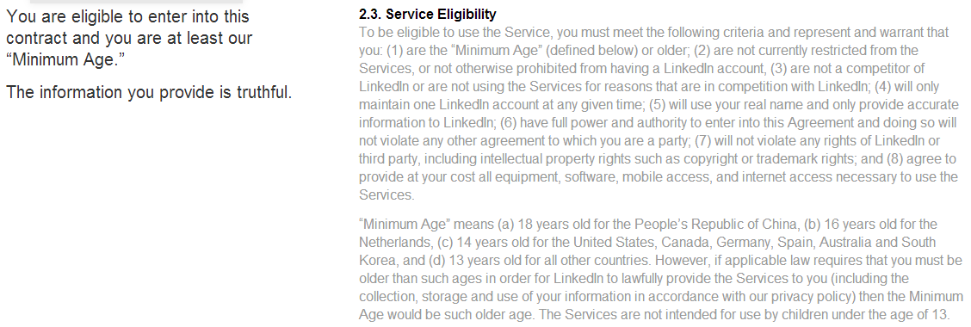Click the '2.3. Service Eligibility' heading

(427, 14)
